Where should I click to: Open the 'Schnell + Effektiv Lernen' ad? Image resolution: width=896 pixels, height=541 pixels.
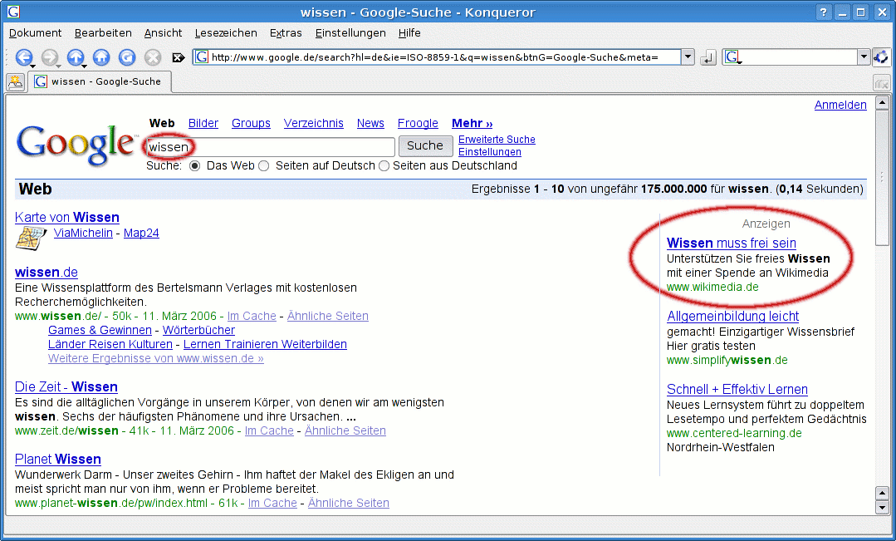[737, 390]
